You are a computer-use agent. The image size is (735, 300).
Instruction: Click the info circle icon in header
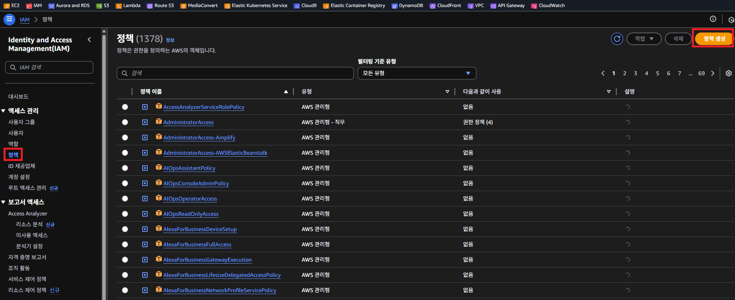pos(713,19)
